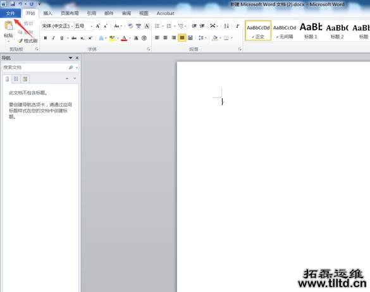
Task: Click the Character Border (A) icon
Action: tap(147, 26)
